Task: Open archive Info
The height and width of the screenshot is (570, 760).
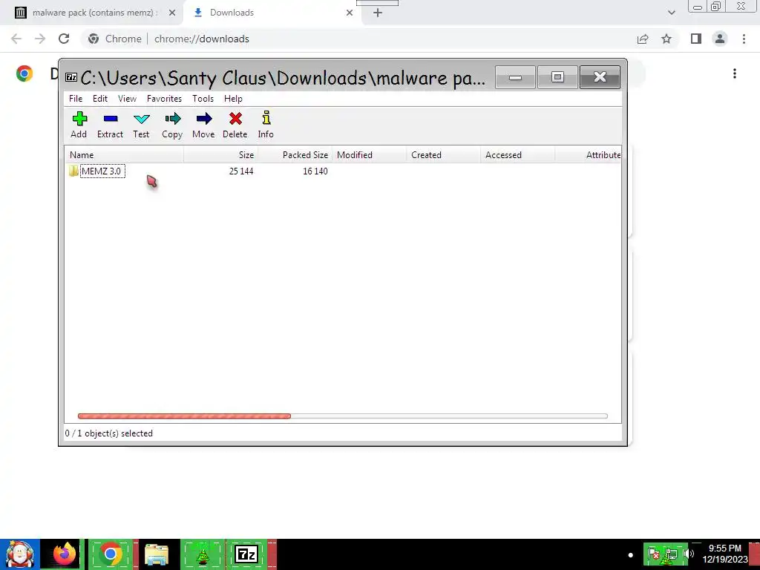Action: (x=266, y=125)
